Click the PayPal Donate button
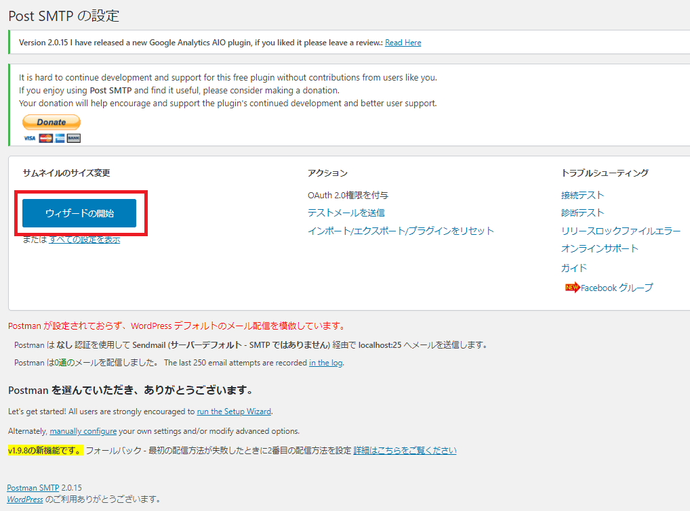 [52, 123]
